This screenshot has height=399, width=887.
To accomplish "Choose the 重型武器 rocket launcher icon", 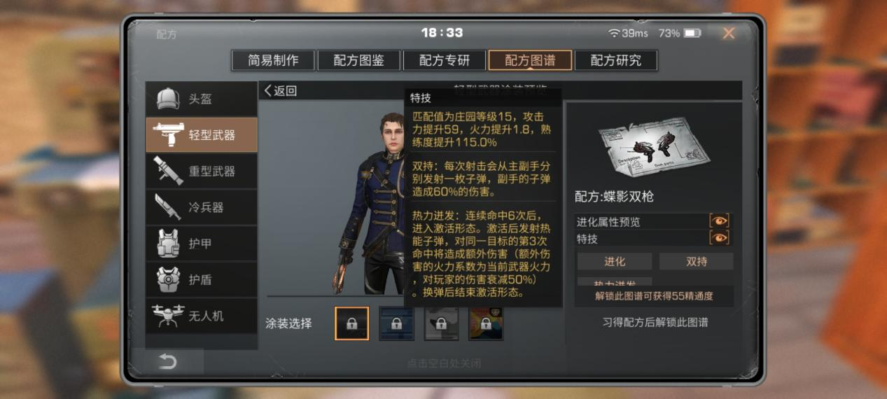I will point(167,171).
